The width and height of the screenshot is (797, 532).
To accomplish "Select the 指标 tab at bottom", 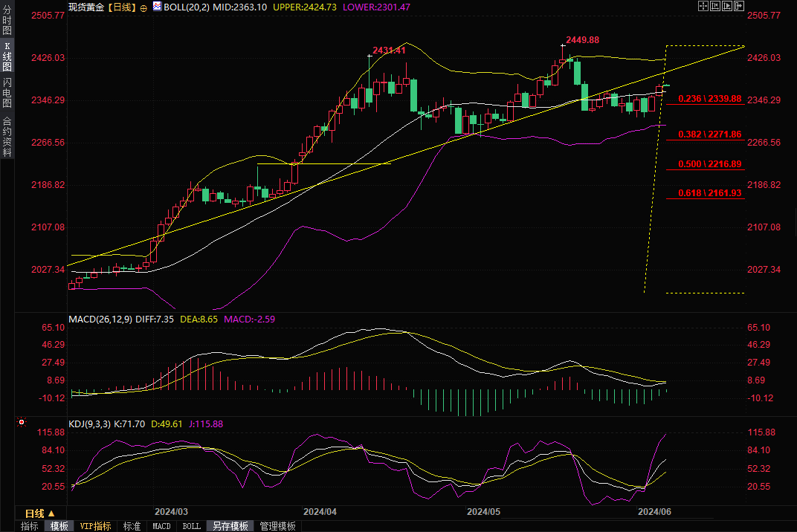I will [30, 526].
